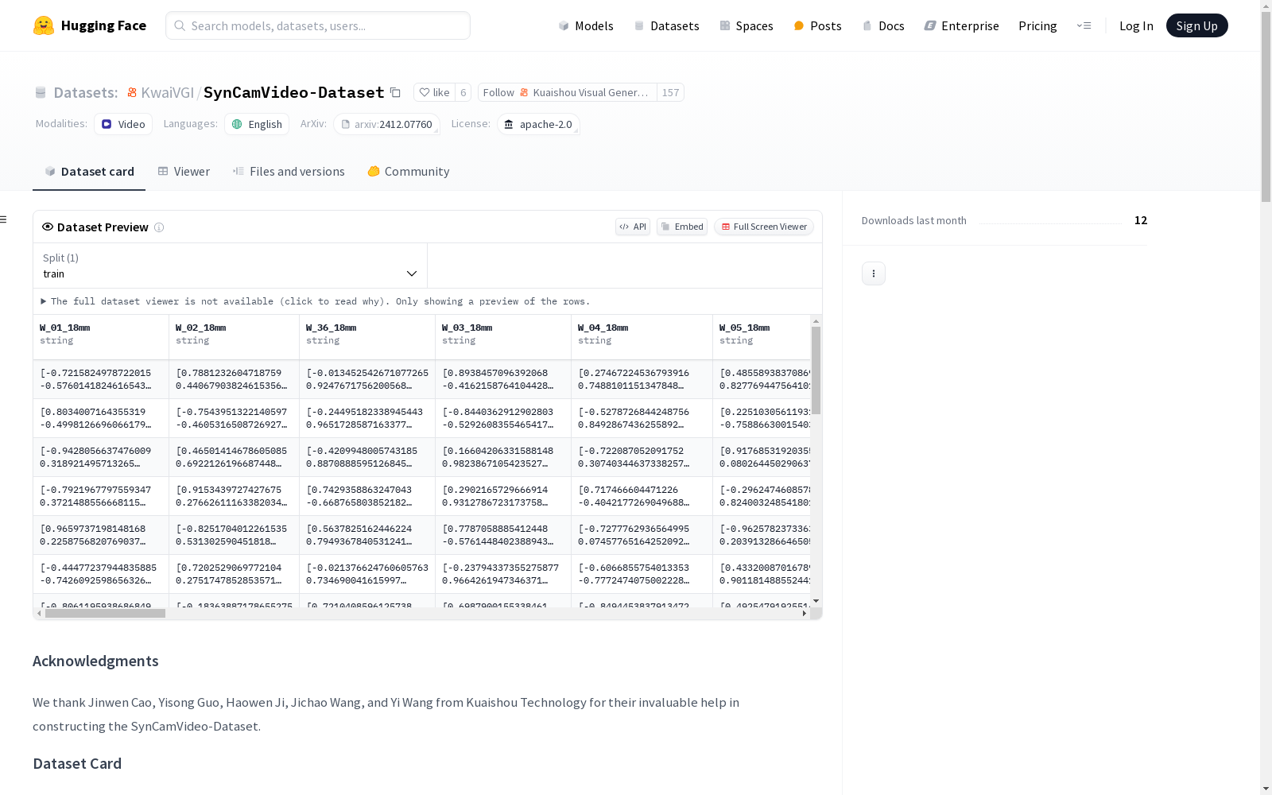Switch to the Dataset card tab
This screenshot has height=795, width=1272.
(89, 172)
